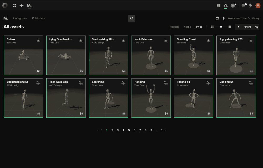Click the character figure icon in top bar
Image resolution: width=263 pixels, height=168 pixels.
pos(250,5)
